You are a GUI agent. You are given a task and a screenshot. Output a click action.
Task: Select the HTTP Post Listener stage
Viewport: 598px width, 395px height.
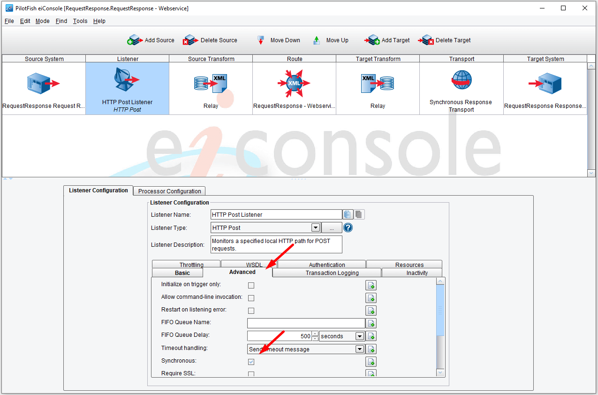pyautogui.click(x=128, y=89)
